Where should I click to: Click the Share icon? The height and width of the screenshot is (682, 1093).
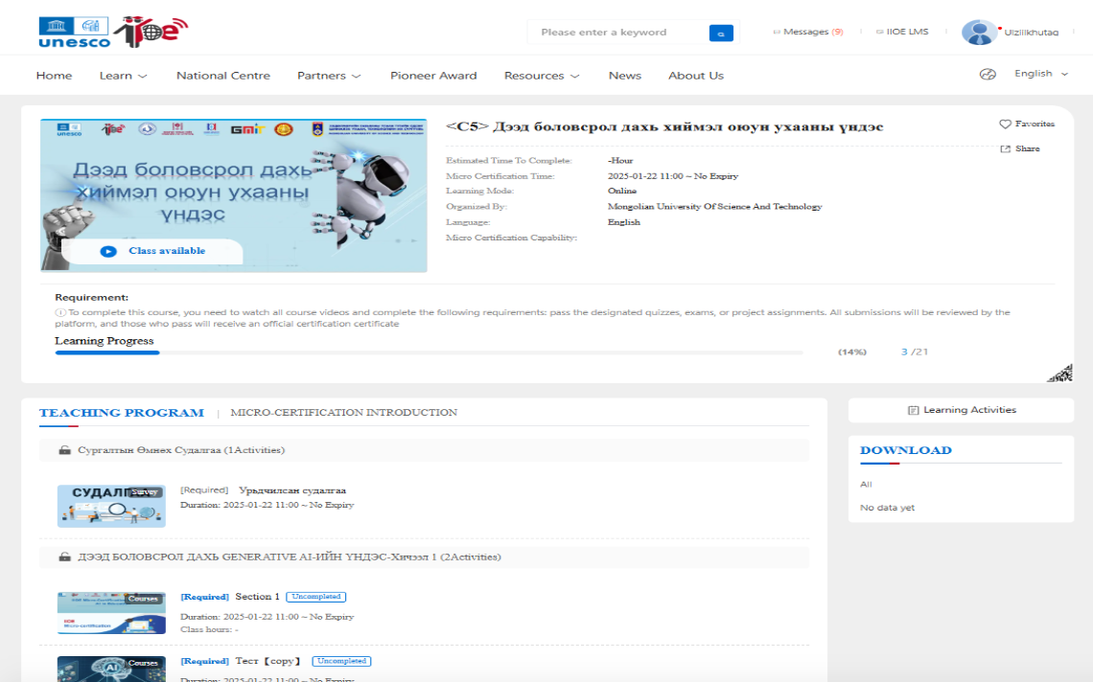pyautogui.click(x=1005, y=149)
